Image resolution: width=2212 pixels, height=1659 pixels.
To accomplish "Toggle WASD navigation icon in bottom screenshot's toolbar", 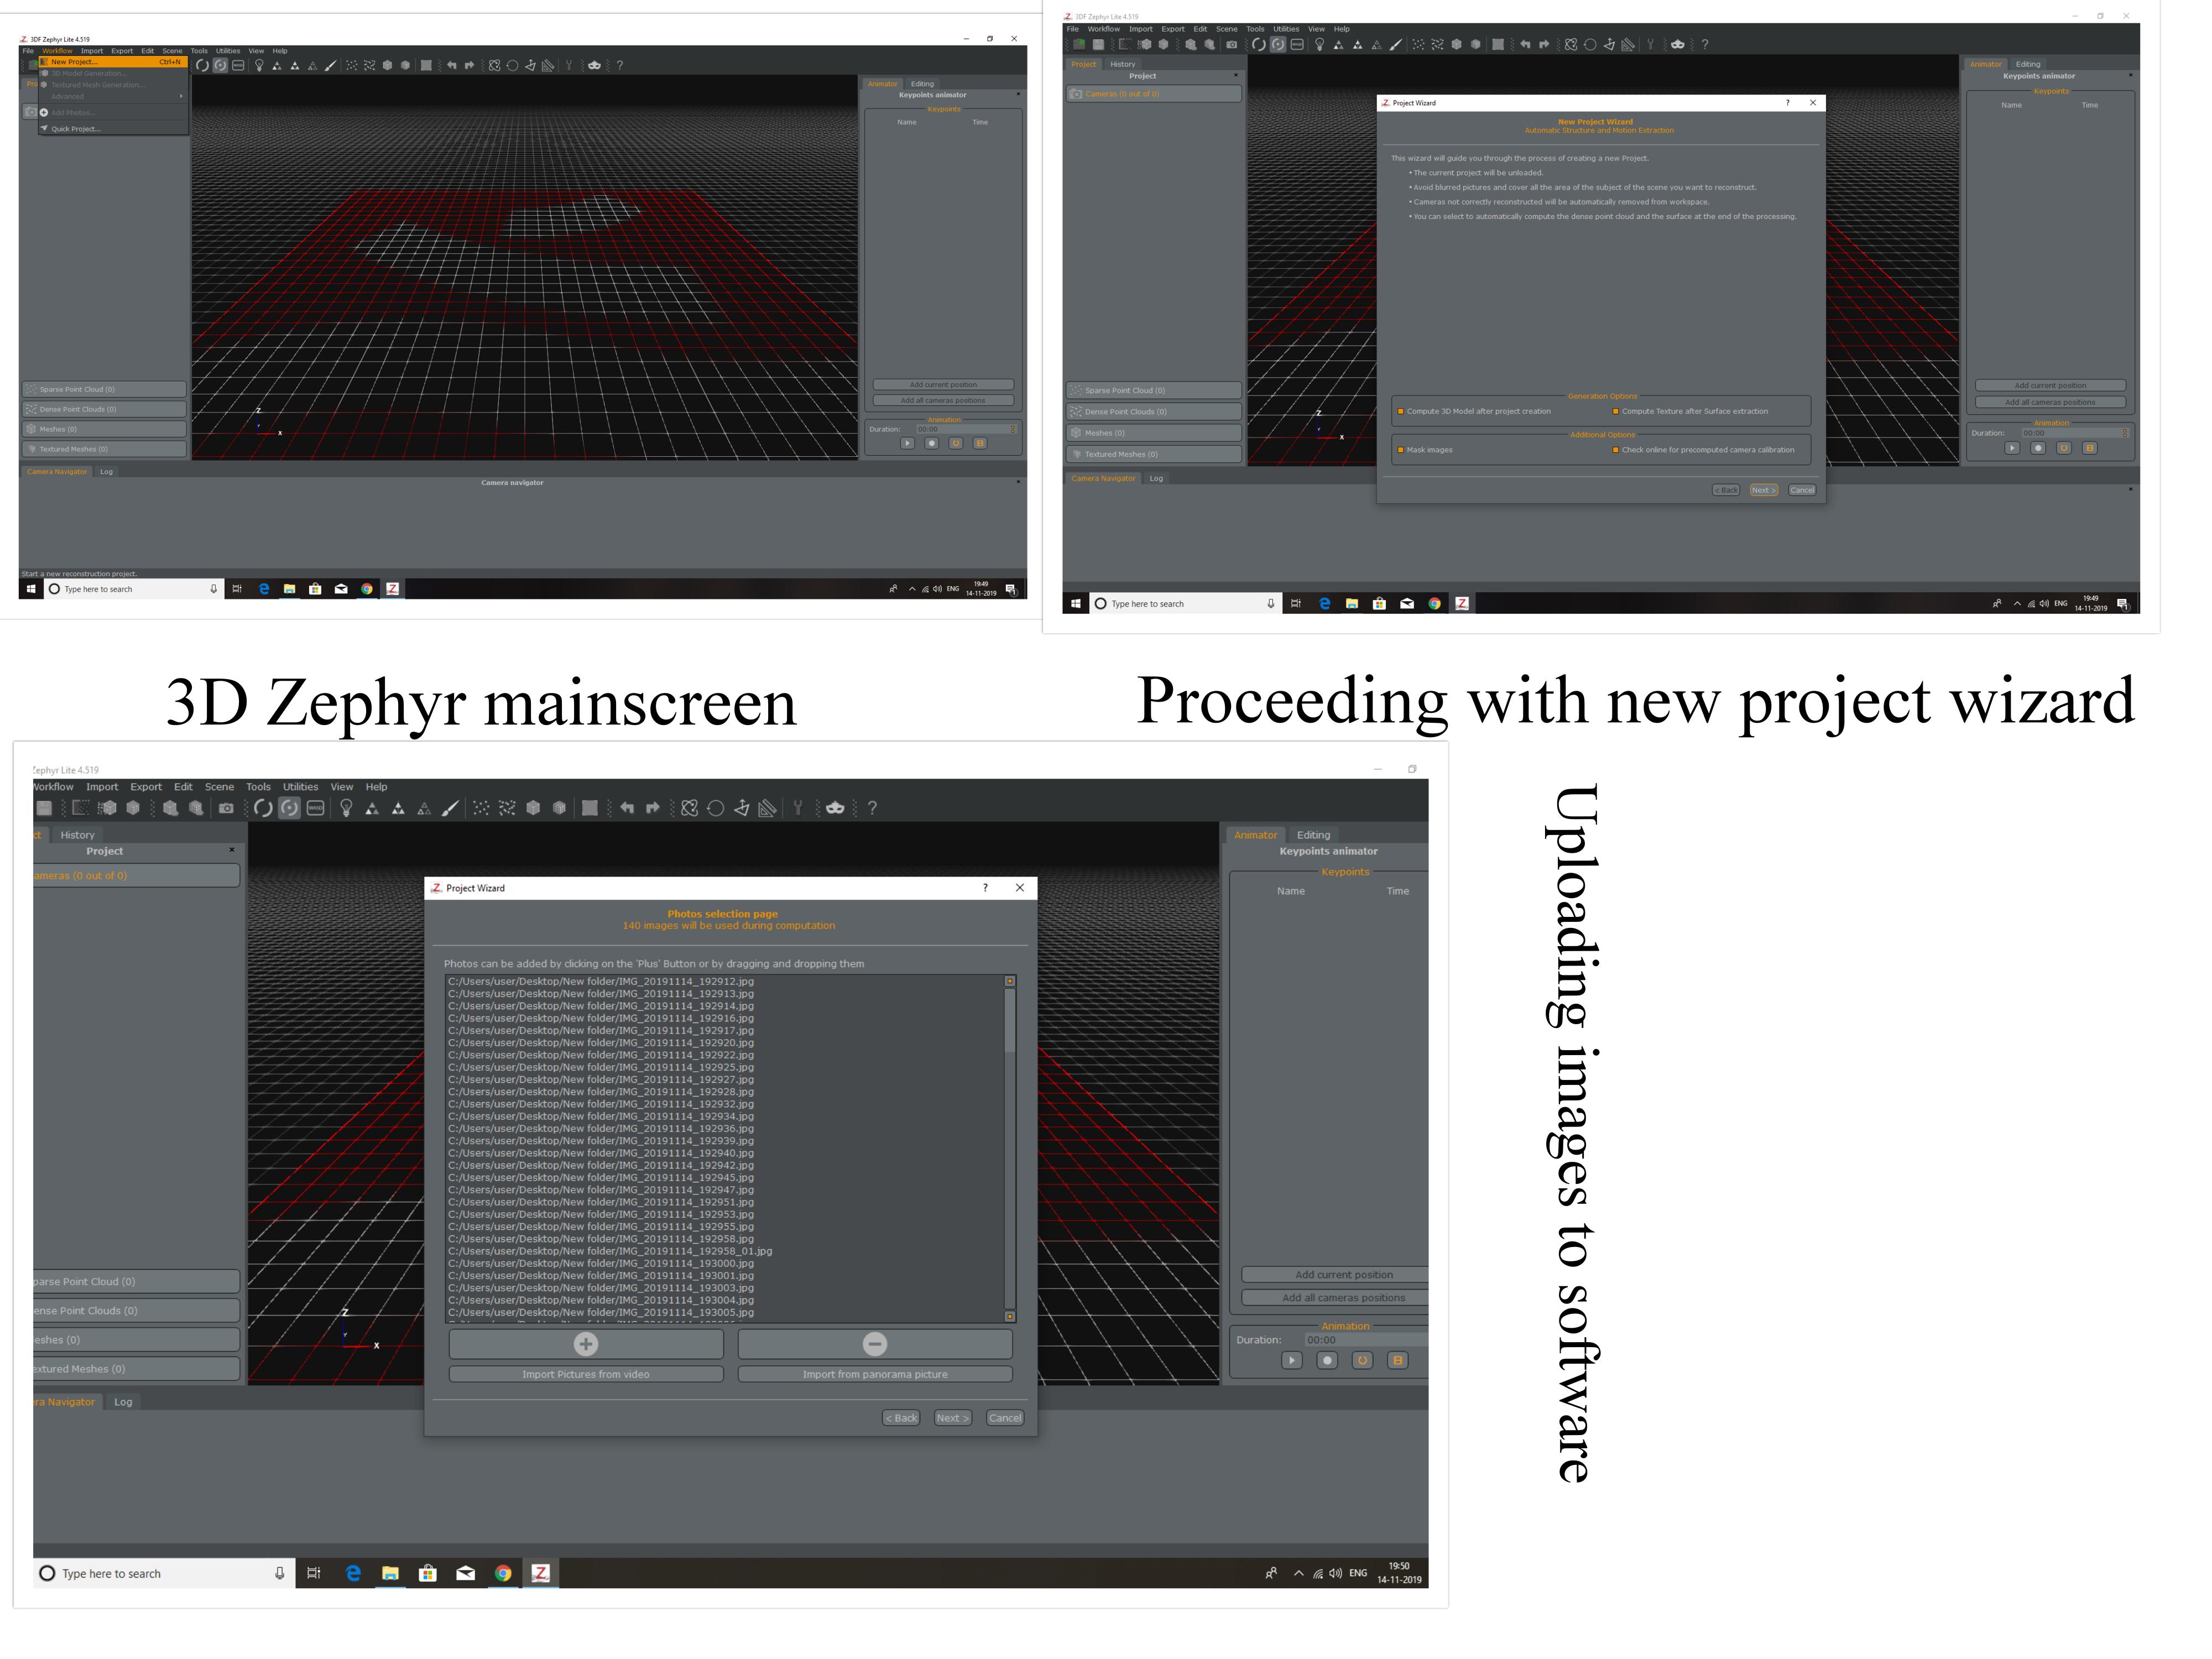I will tap(316, 808).
